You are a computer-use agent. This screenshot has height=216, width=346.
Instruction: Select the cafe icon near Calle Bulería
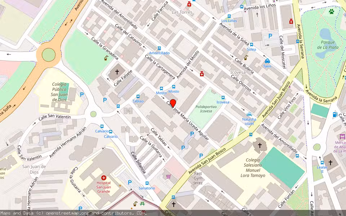pos(245,58)
